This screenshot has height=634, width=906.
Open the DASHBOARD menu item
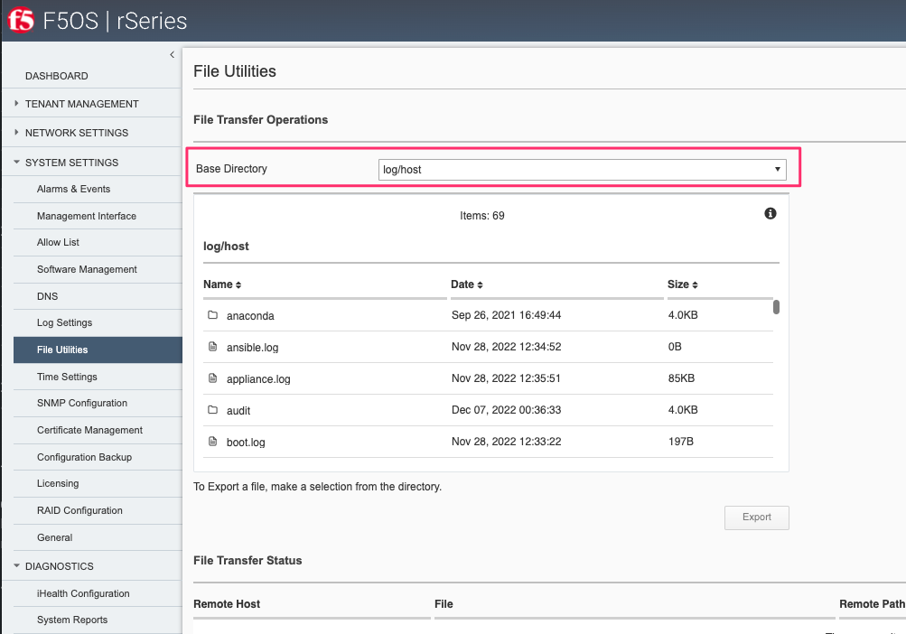coord(57,76)
